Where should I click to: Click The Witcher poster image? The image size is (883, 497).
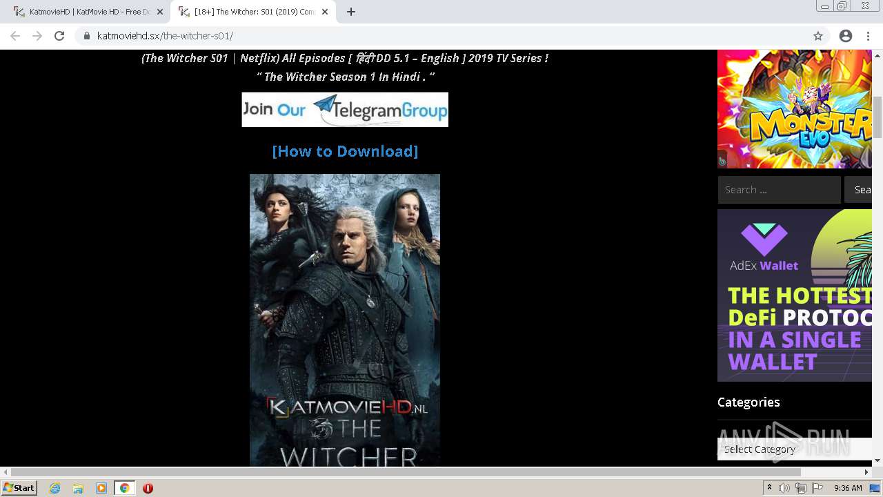point(345,320)
